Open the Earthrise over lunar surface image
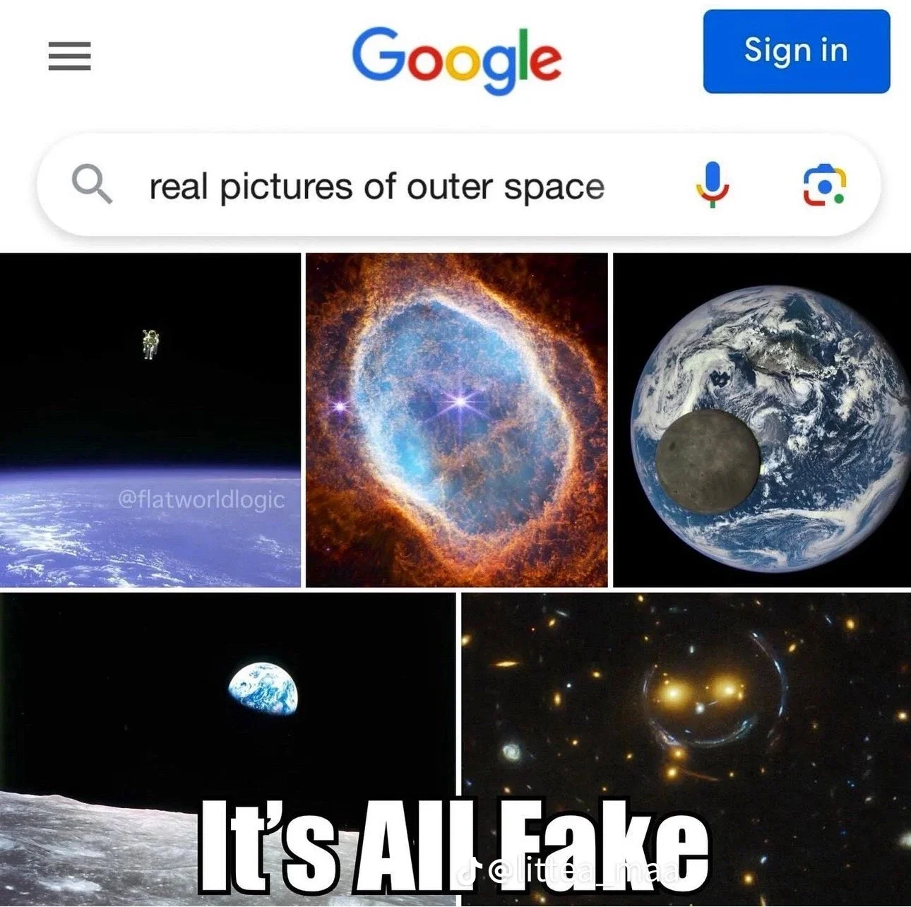The width and height of the screenshot is (911, 907). click(x=227, y=749)
